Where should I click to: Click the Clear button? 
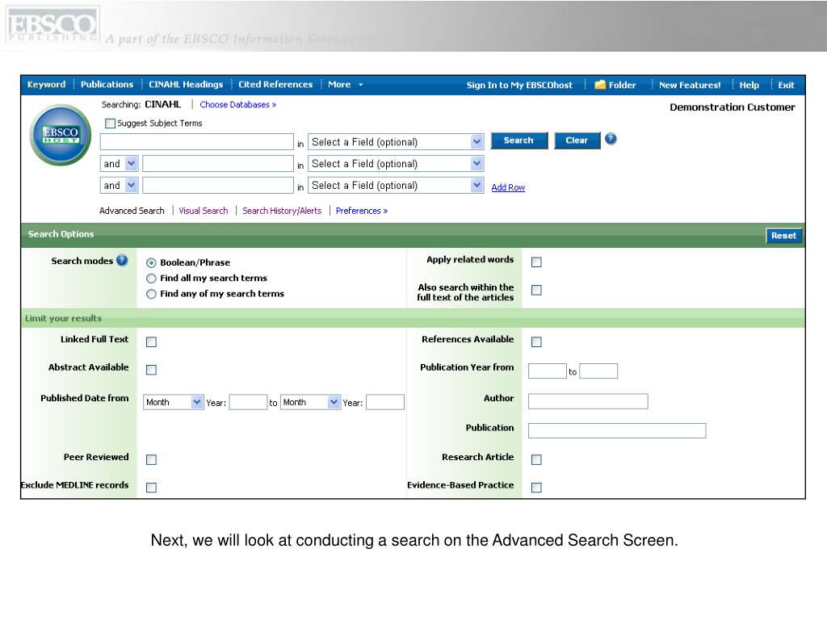577,140
